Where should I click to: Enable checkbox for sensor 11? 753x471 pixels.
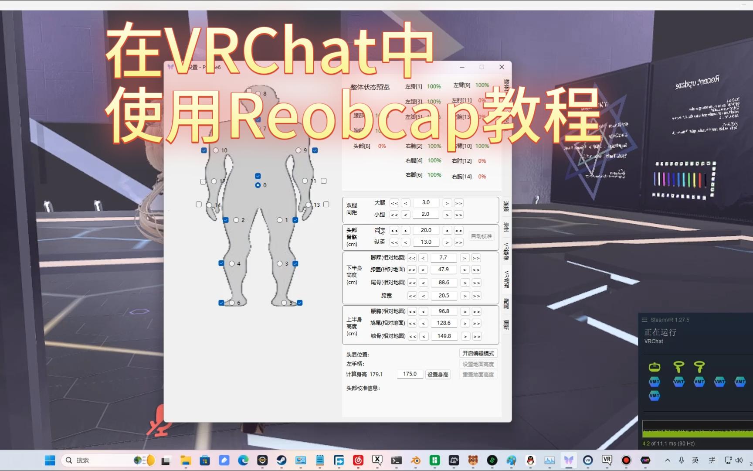(324, 181)
